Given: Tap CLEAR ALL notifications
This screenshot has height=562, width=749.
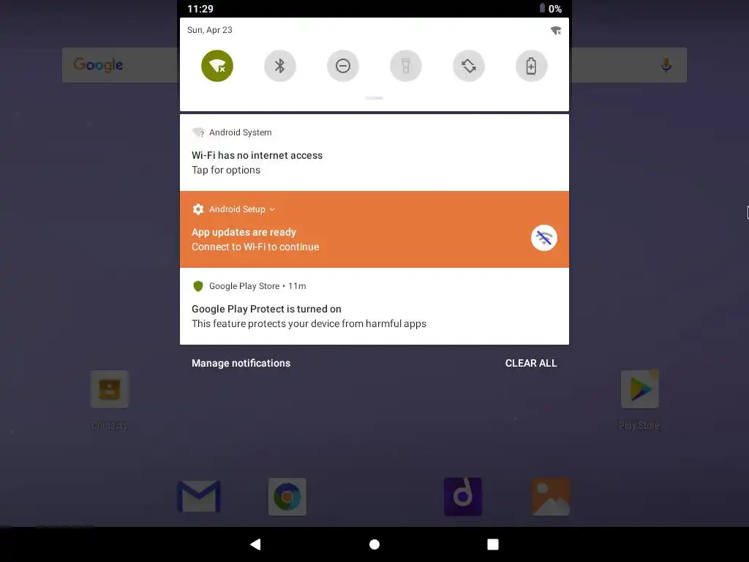Looking at the screenshot, I should point(531,363).
